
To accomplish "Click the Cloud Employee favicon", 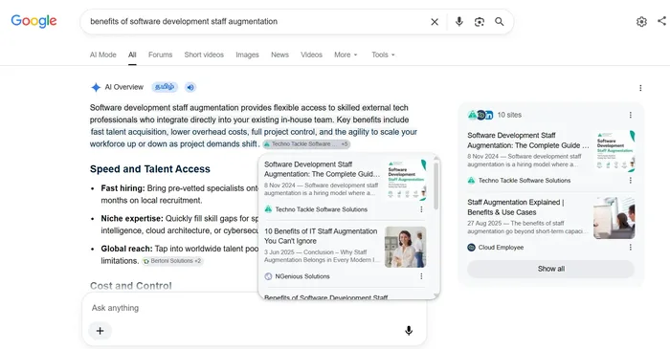I will (x=471, y=247).
